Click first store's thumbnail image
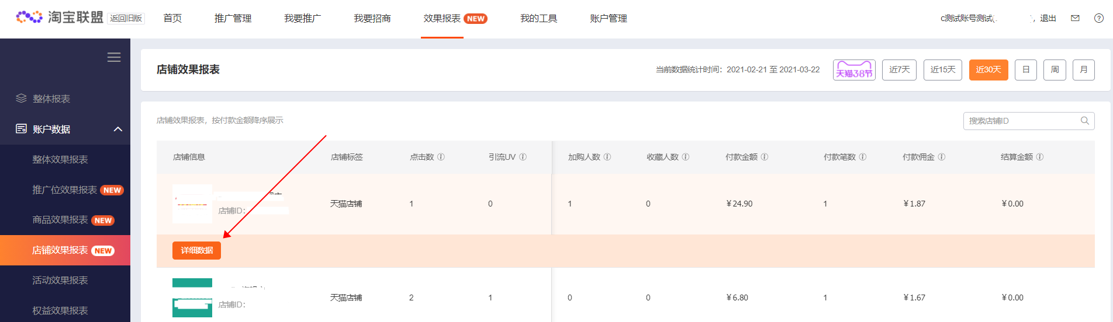Screen dimensions: 1113x322 pos(192,204)
